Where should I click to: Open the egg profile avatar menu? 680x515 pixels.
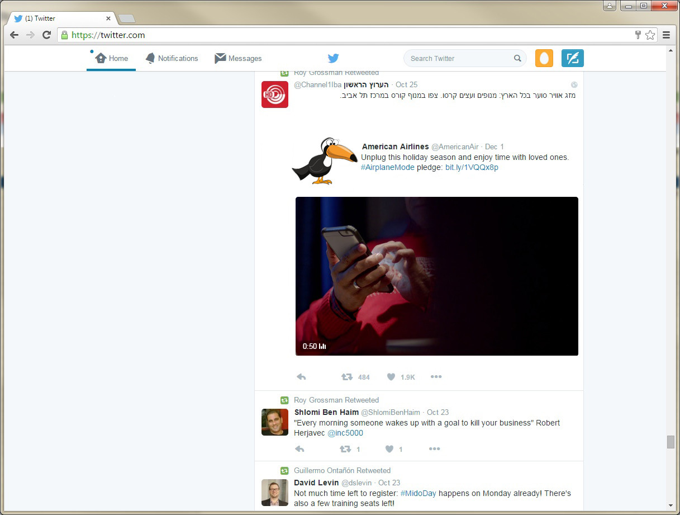point(544,58)
